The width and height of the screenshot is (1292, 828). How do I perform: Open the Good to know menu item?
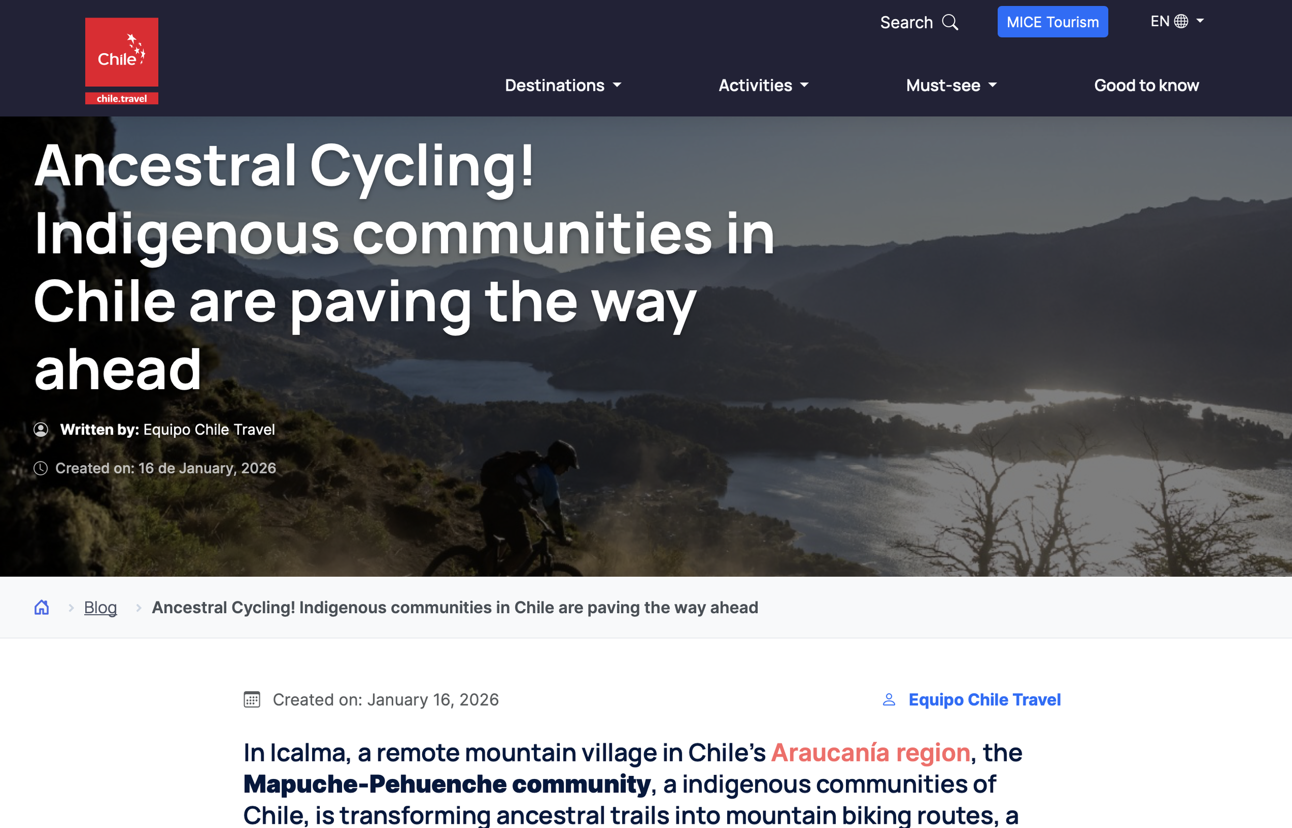click(x=1146, y=85)
